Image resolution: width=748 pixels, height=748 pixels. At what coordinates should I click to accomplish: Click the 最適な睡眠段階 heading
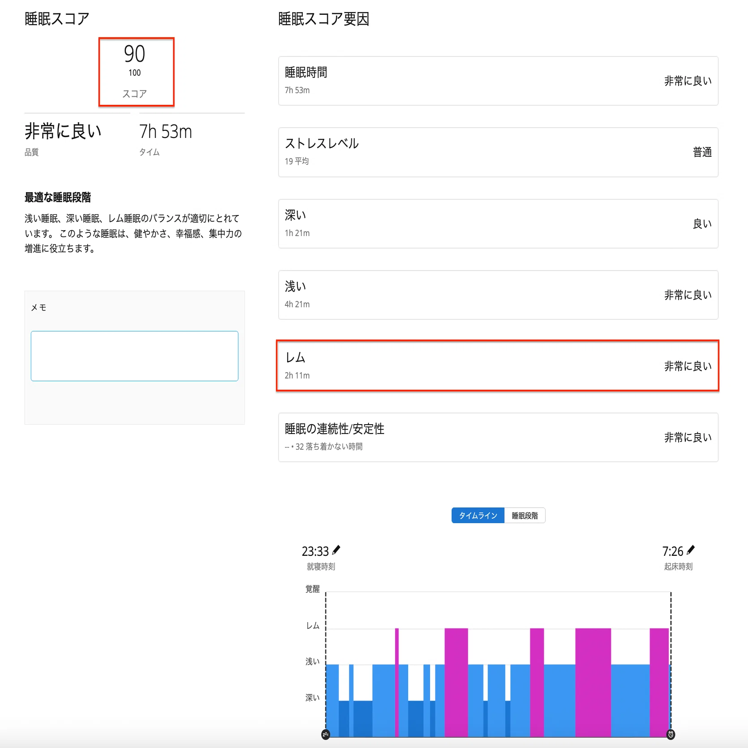click(58, 198)
